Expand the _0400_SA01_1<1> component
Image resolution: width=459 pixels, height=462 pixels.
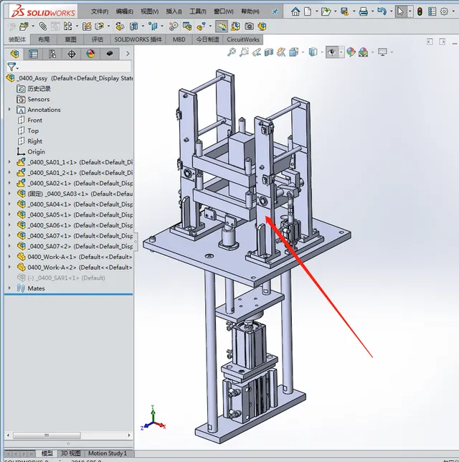(x=9, y=162)
